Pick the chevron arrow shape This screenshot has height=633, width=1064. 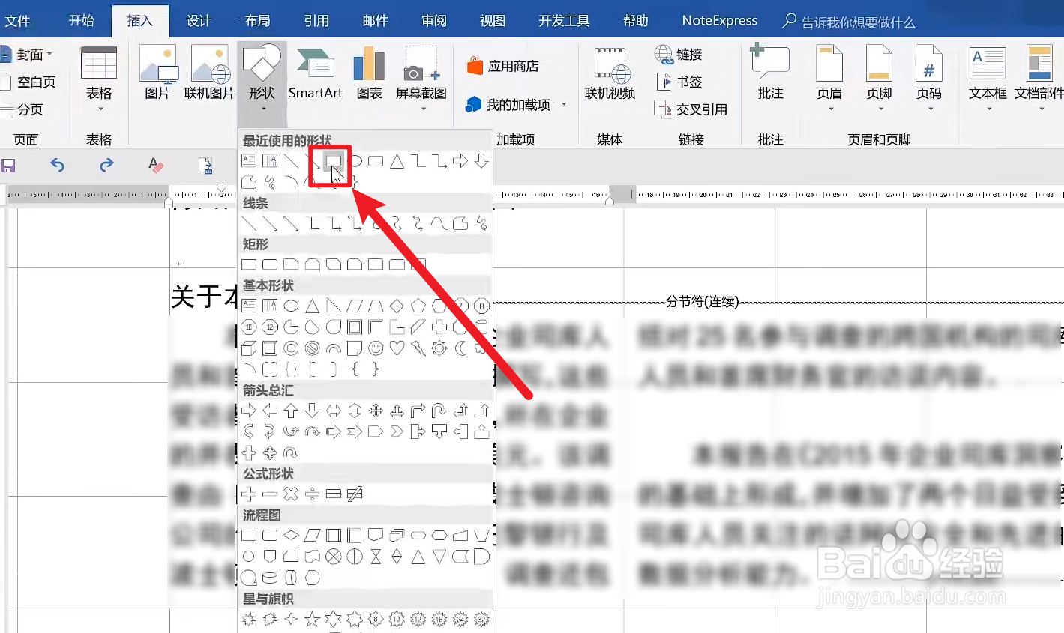pyautogui.click(x=397, y=431)
